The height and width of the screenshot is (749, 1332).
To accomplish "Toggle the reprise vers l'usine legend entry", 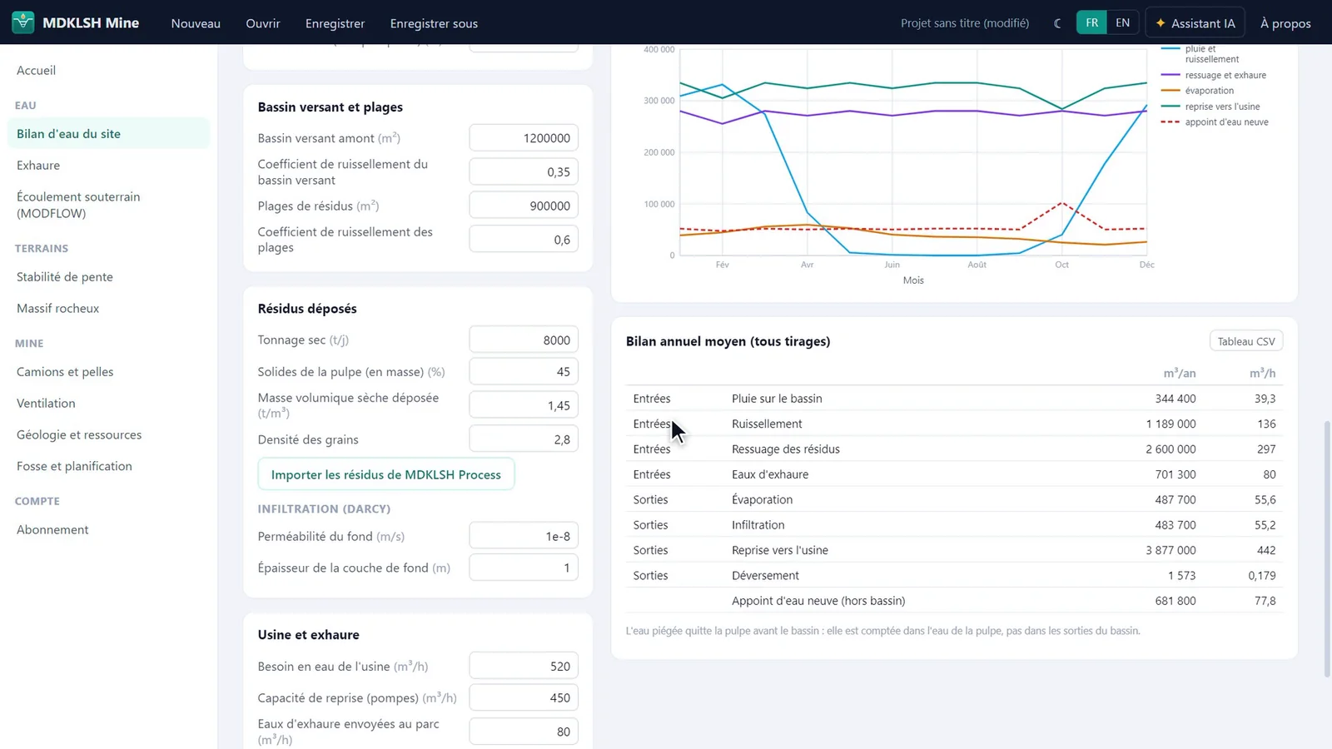I will (x=1210, y=107).
